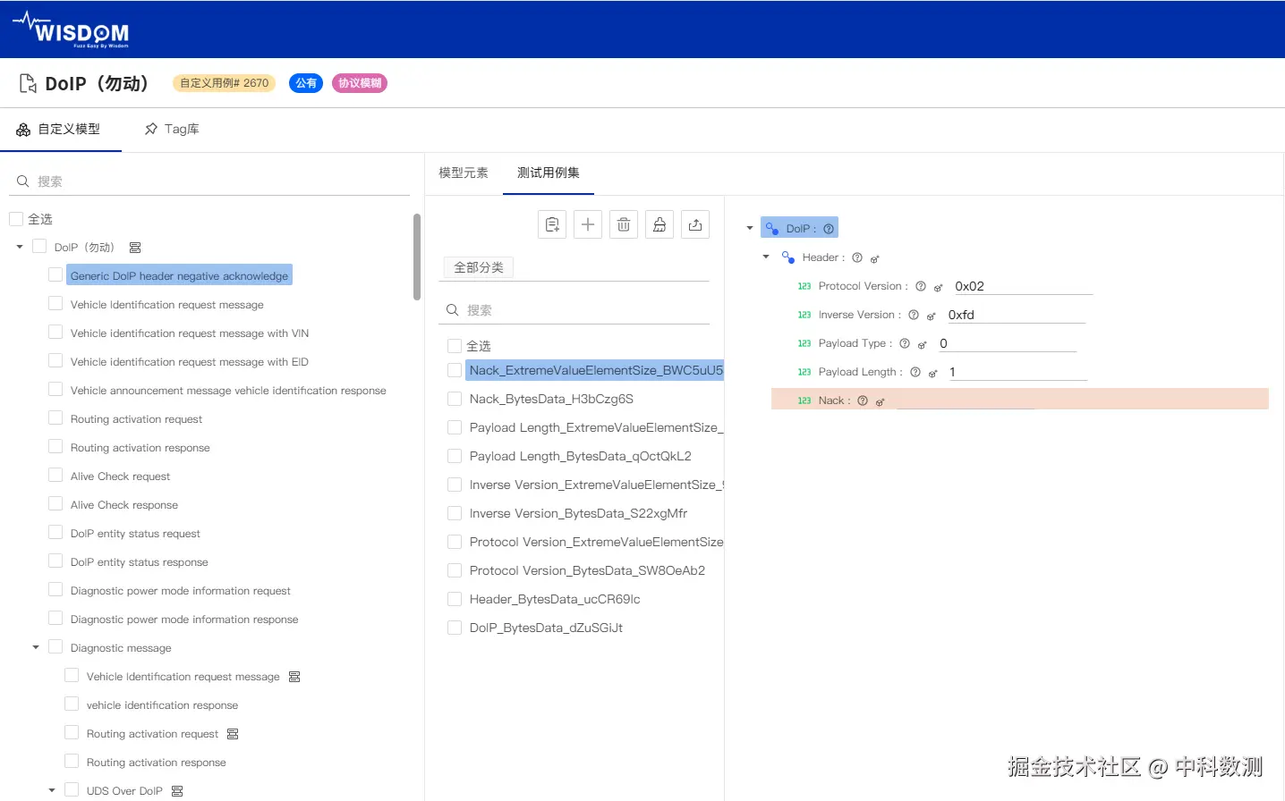The height and width of the screenshot is (801, 1285).
Task: Click the left model tree search box
Action: click(209, 181)
